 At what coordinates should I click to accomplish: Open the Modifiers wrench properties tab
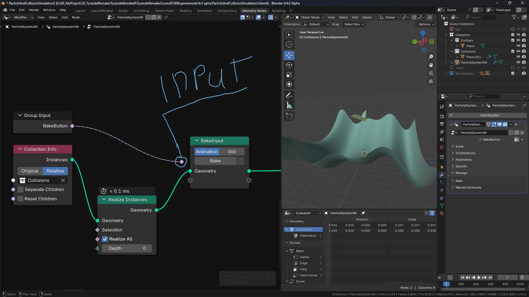[442, 175]
